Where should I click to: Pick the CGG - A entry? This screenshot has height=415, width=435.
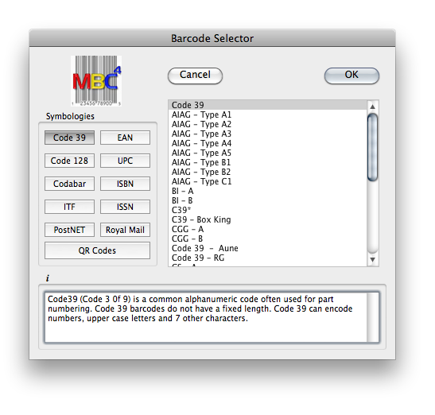[x=267, y=229]
